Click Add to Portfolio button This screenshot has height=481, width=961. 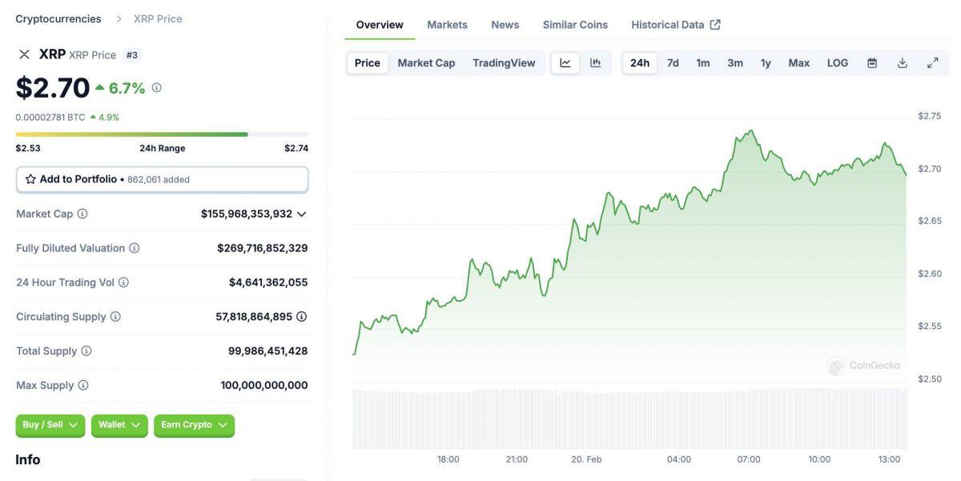tap(162, 179)
